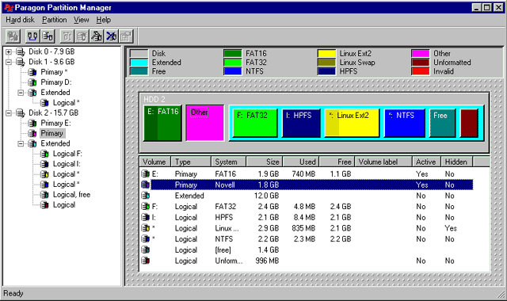The width and height of the screenshot is (507, 301).
Task: Sort list by Size column header
Action: [x=264, y=162]
